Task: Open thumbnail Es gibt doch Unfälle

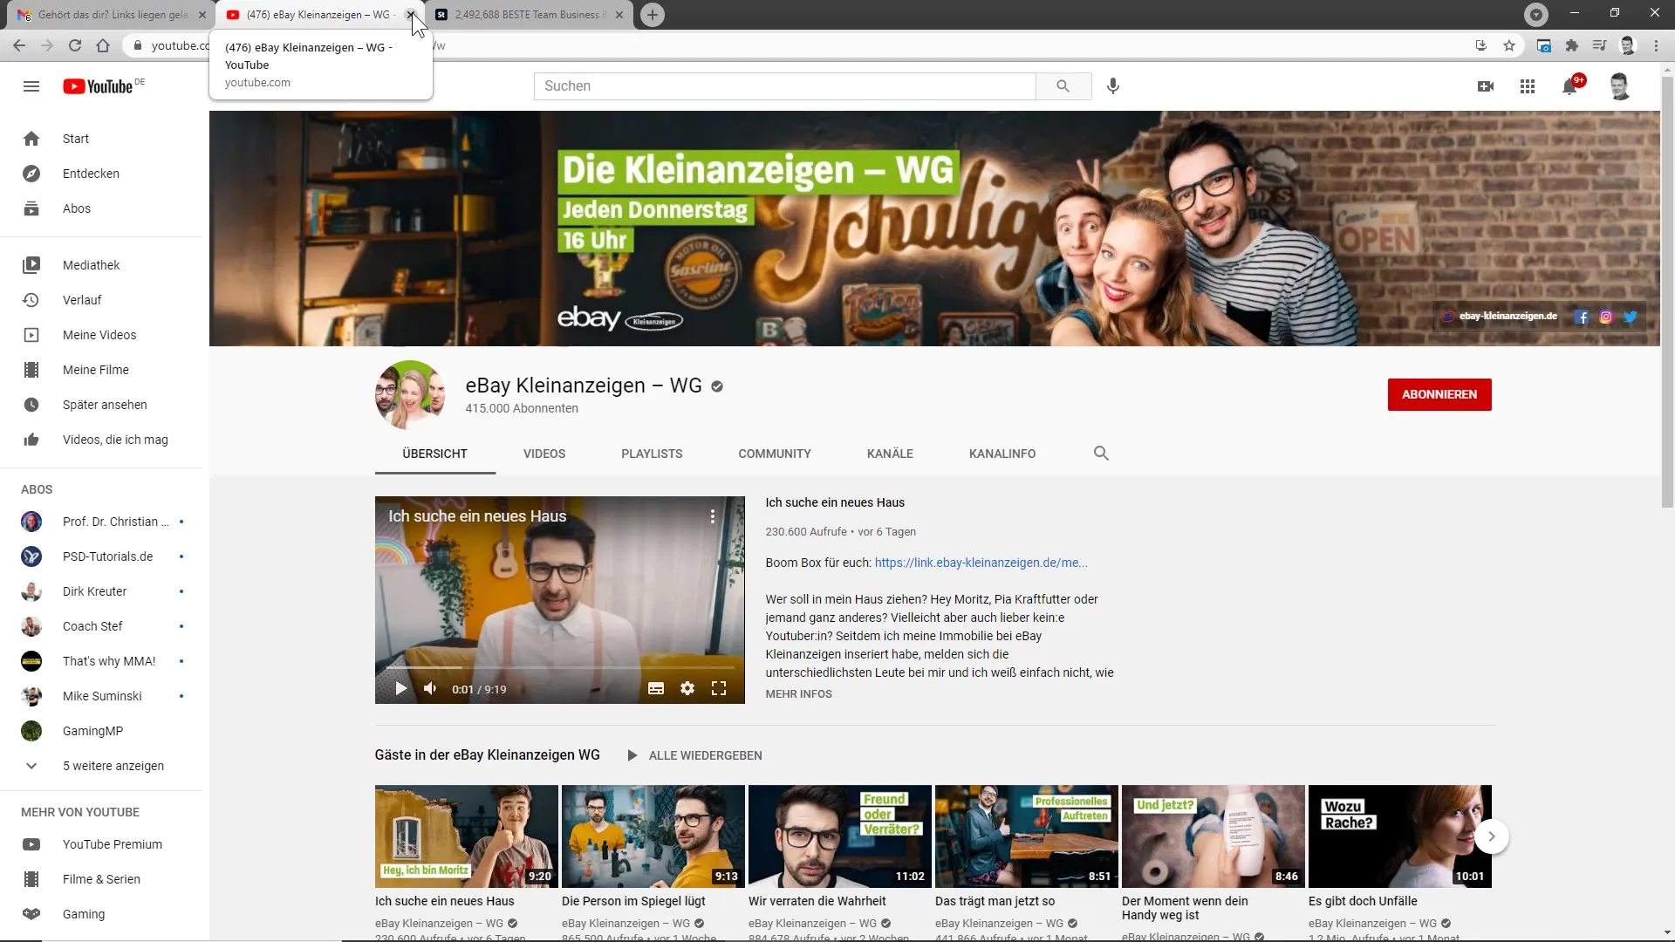Action: click(1400, 836)
